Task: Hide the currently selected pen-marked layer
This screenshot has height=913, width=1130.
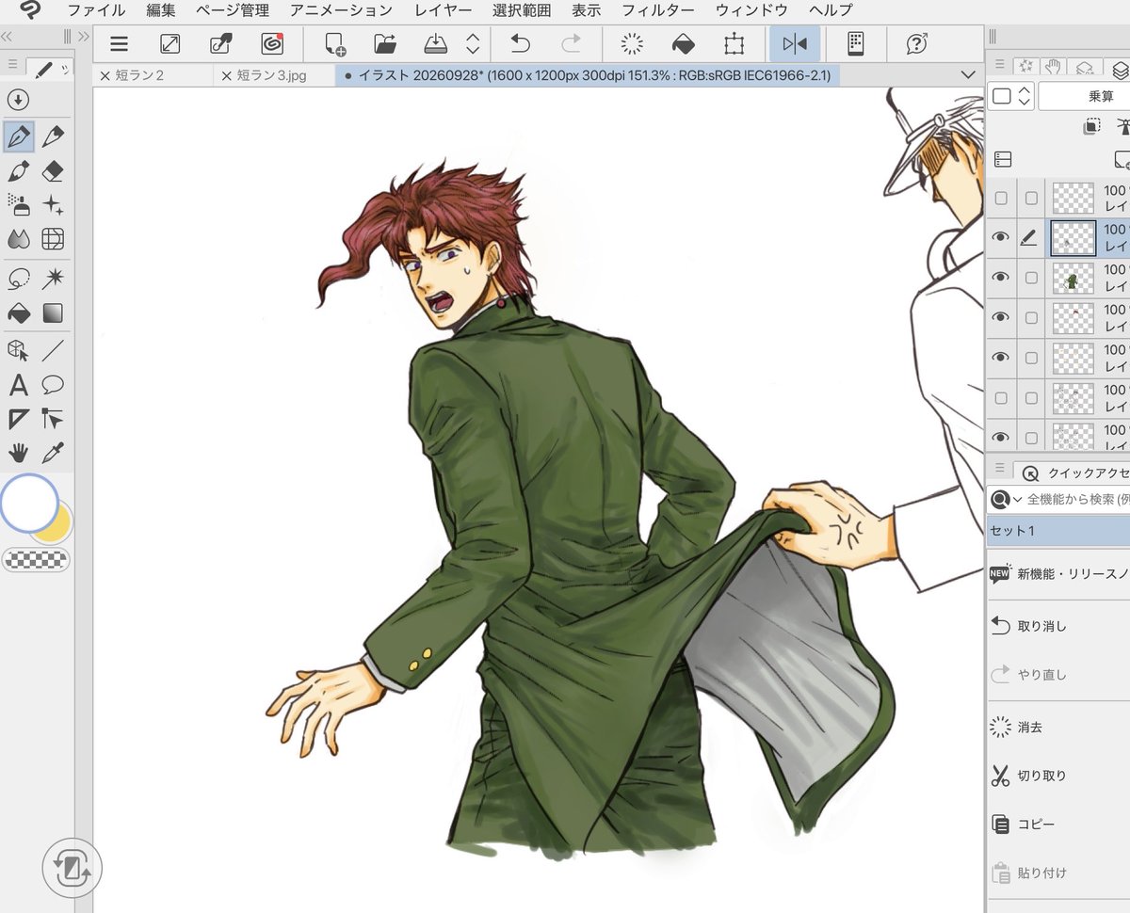Action: click(x=1001, y=238)
